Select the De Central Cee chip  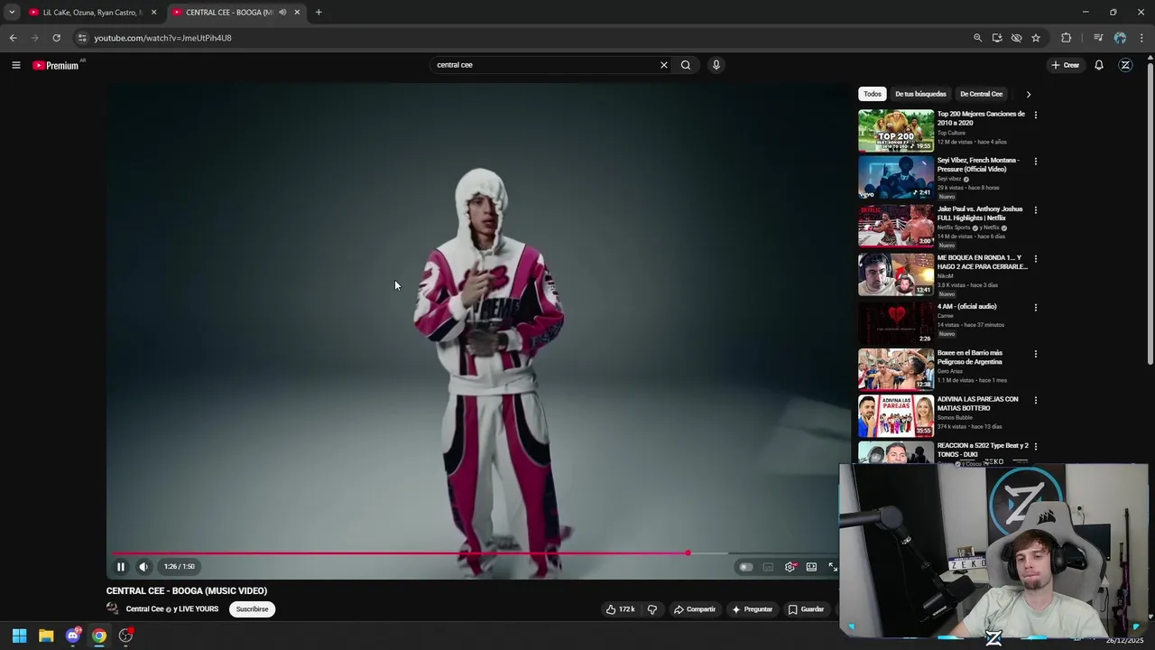tap(981, 94)
